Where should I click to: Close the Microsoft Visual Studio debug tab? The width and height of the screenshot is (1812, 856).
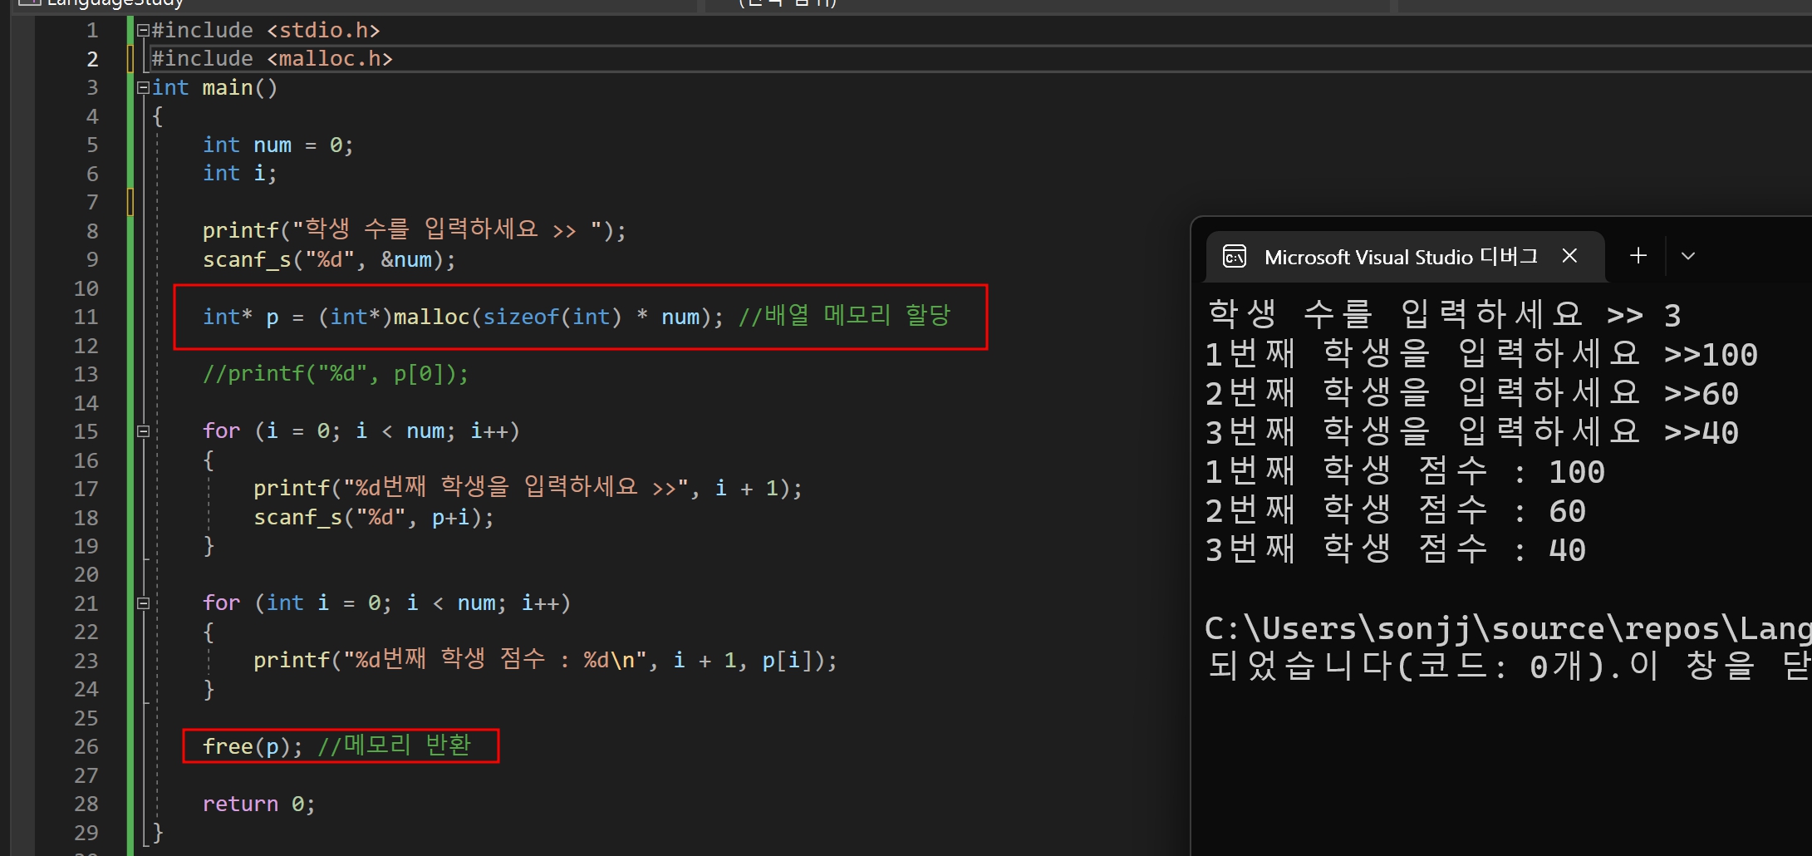coord(1569,256)
